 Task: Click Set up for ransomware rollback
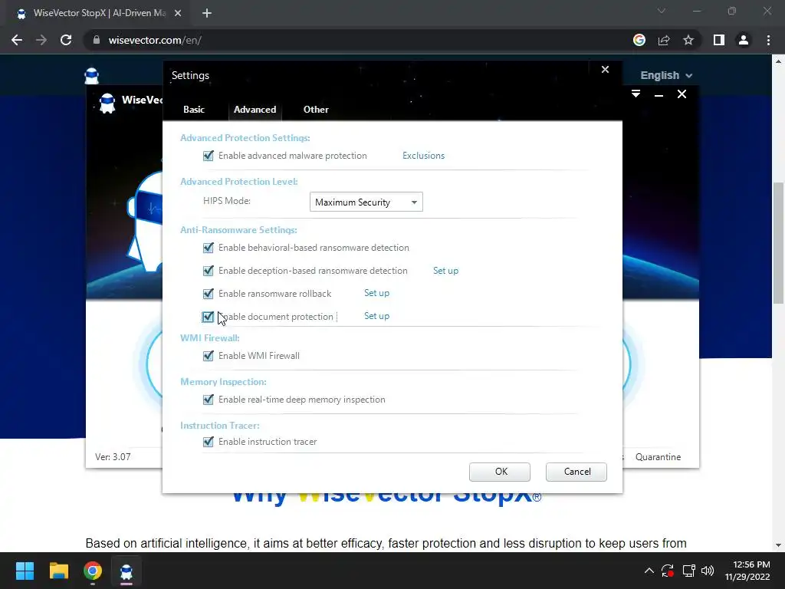(x=376, y=293)
